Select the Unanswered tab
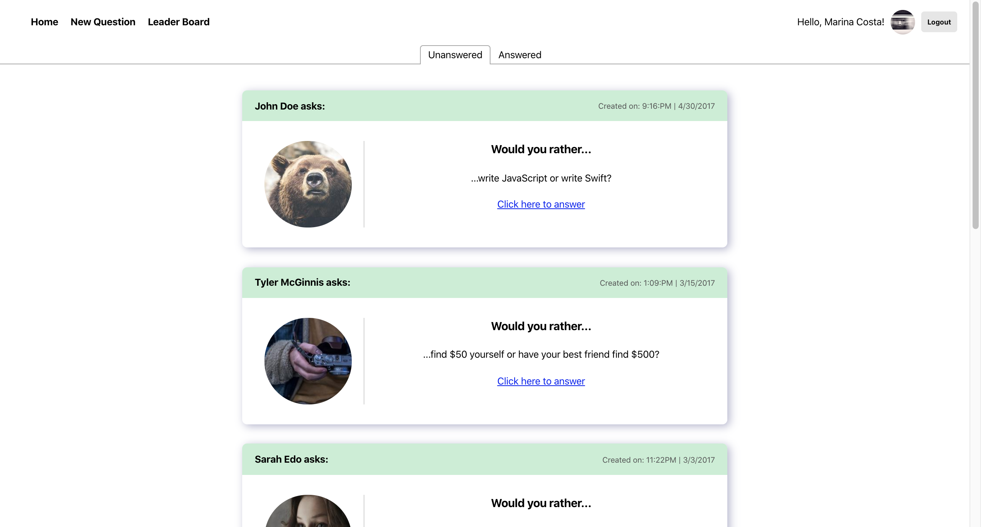This screenshot has height=527, width=981. (454, 55)
